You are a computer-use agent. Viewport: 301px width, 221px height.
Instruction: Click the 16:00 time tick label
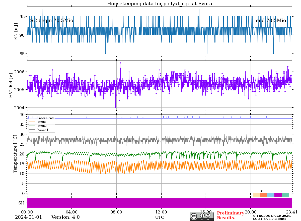pyautogui.click(x=206, y=212)
